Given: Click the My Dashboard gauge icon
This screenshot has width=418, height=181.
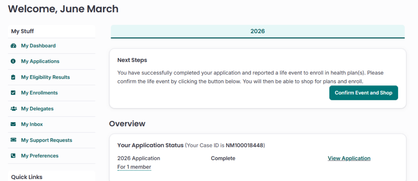Looking at the screenshot, I should 13,46.
